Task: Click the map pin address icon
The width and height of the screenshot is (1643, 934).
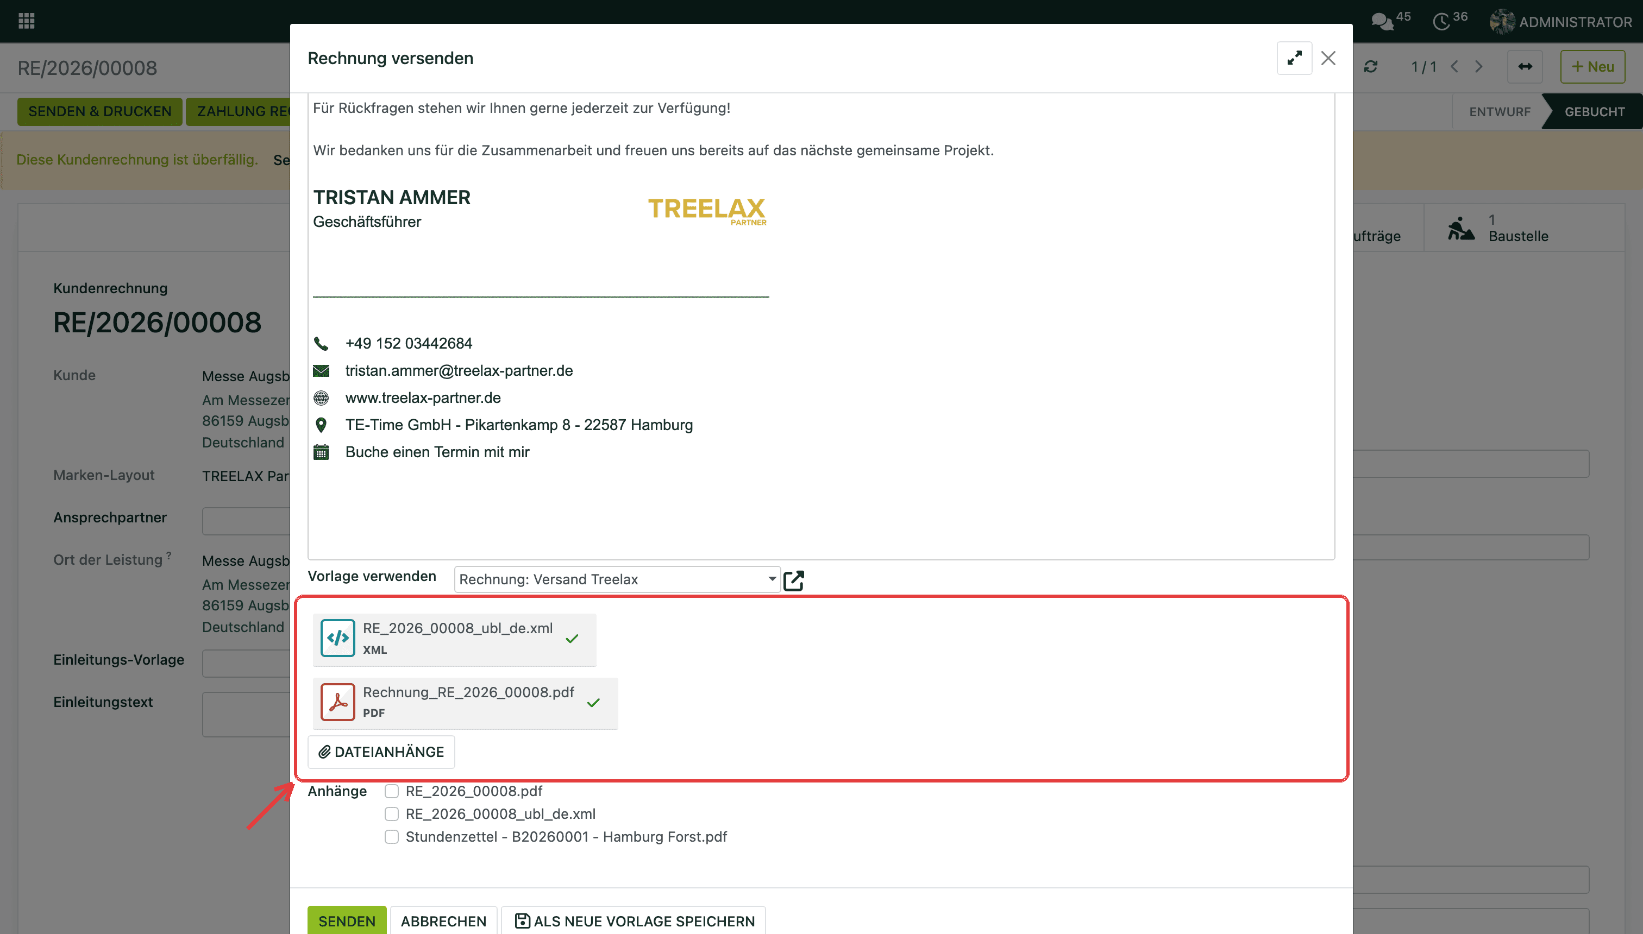Action: 321,425
